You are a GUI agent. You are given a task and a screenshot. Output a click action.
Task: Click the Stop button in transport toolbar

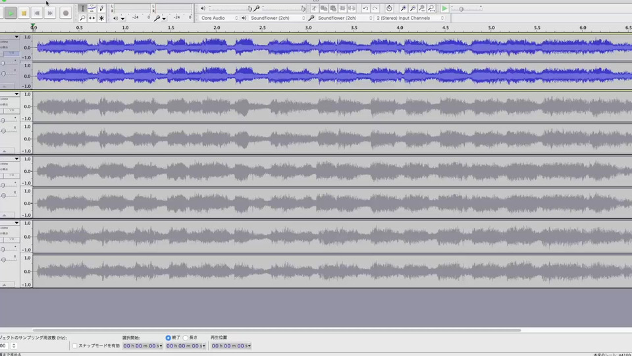pyautogui.click(x=24, y=13)
